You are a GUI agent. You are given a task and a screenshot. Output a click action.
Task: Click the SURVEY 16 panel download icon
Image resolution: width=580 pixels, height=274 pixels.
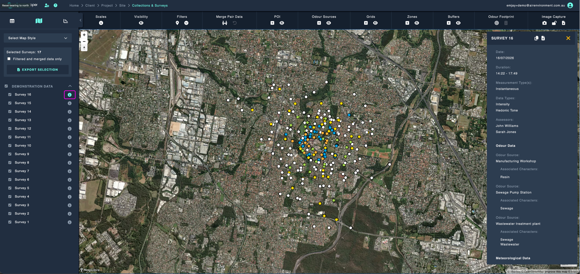pyautogui.click(x=543, y=38)
